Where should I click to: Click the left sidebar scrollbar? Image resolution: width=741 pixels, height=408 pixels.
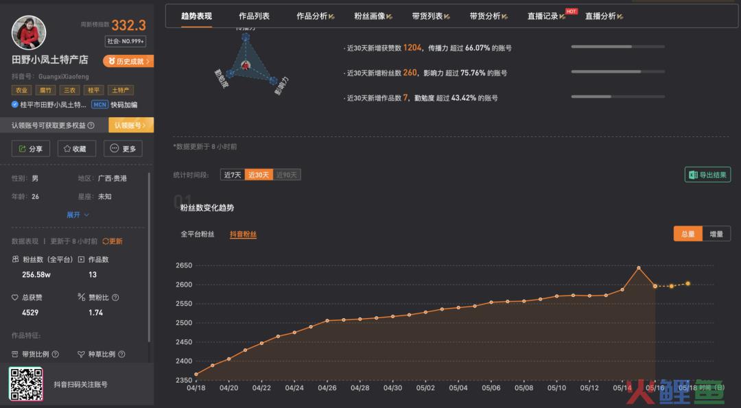click(150, 257)
